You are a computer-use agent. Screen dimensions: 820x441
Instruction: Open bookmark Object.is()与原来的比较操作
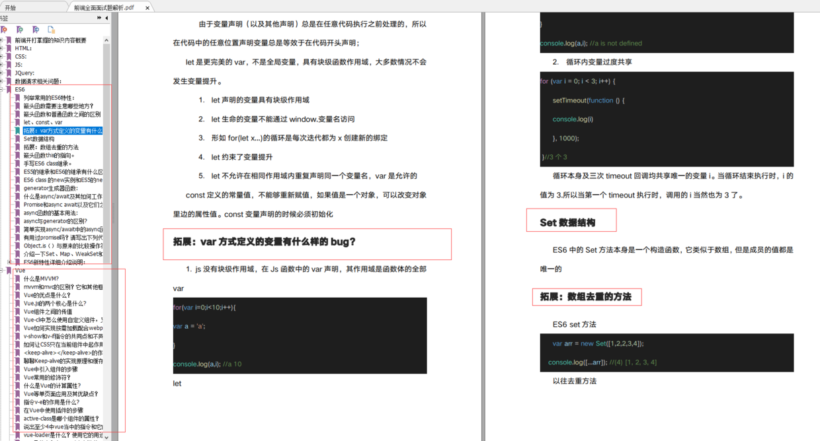click(x=63, y=246)
